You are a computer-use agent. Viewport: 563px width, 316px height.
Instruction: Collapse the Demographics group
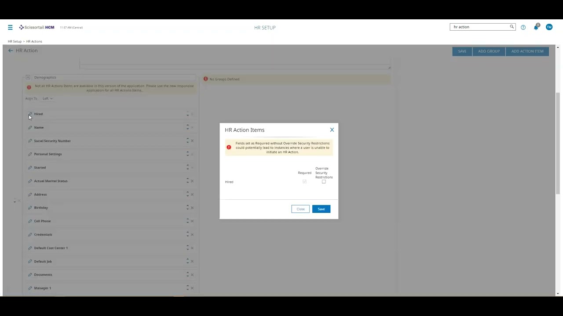(28, 77)
